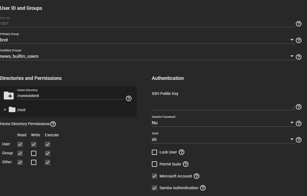Uncheck Microsoft Account checkbox
The height and width of the screenshot is (196, 307).
point(154,176)
